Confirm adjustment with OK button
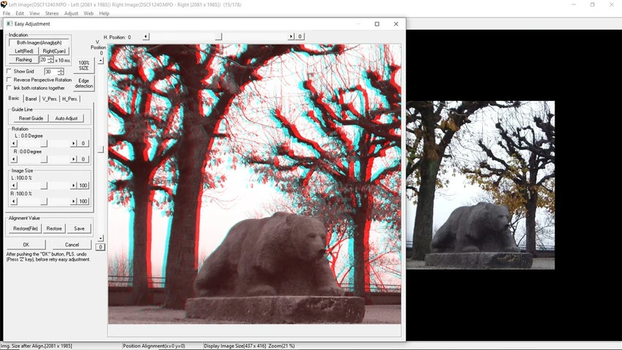Image resolution: width=622 pixels, height=350 pixels. pyautogui.click(x=26, y=245)
